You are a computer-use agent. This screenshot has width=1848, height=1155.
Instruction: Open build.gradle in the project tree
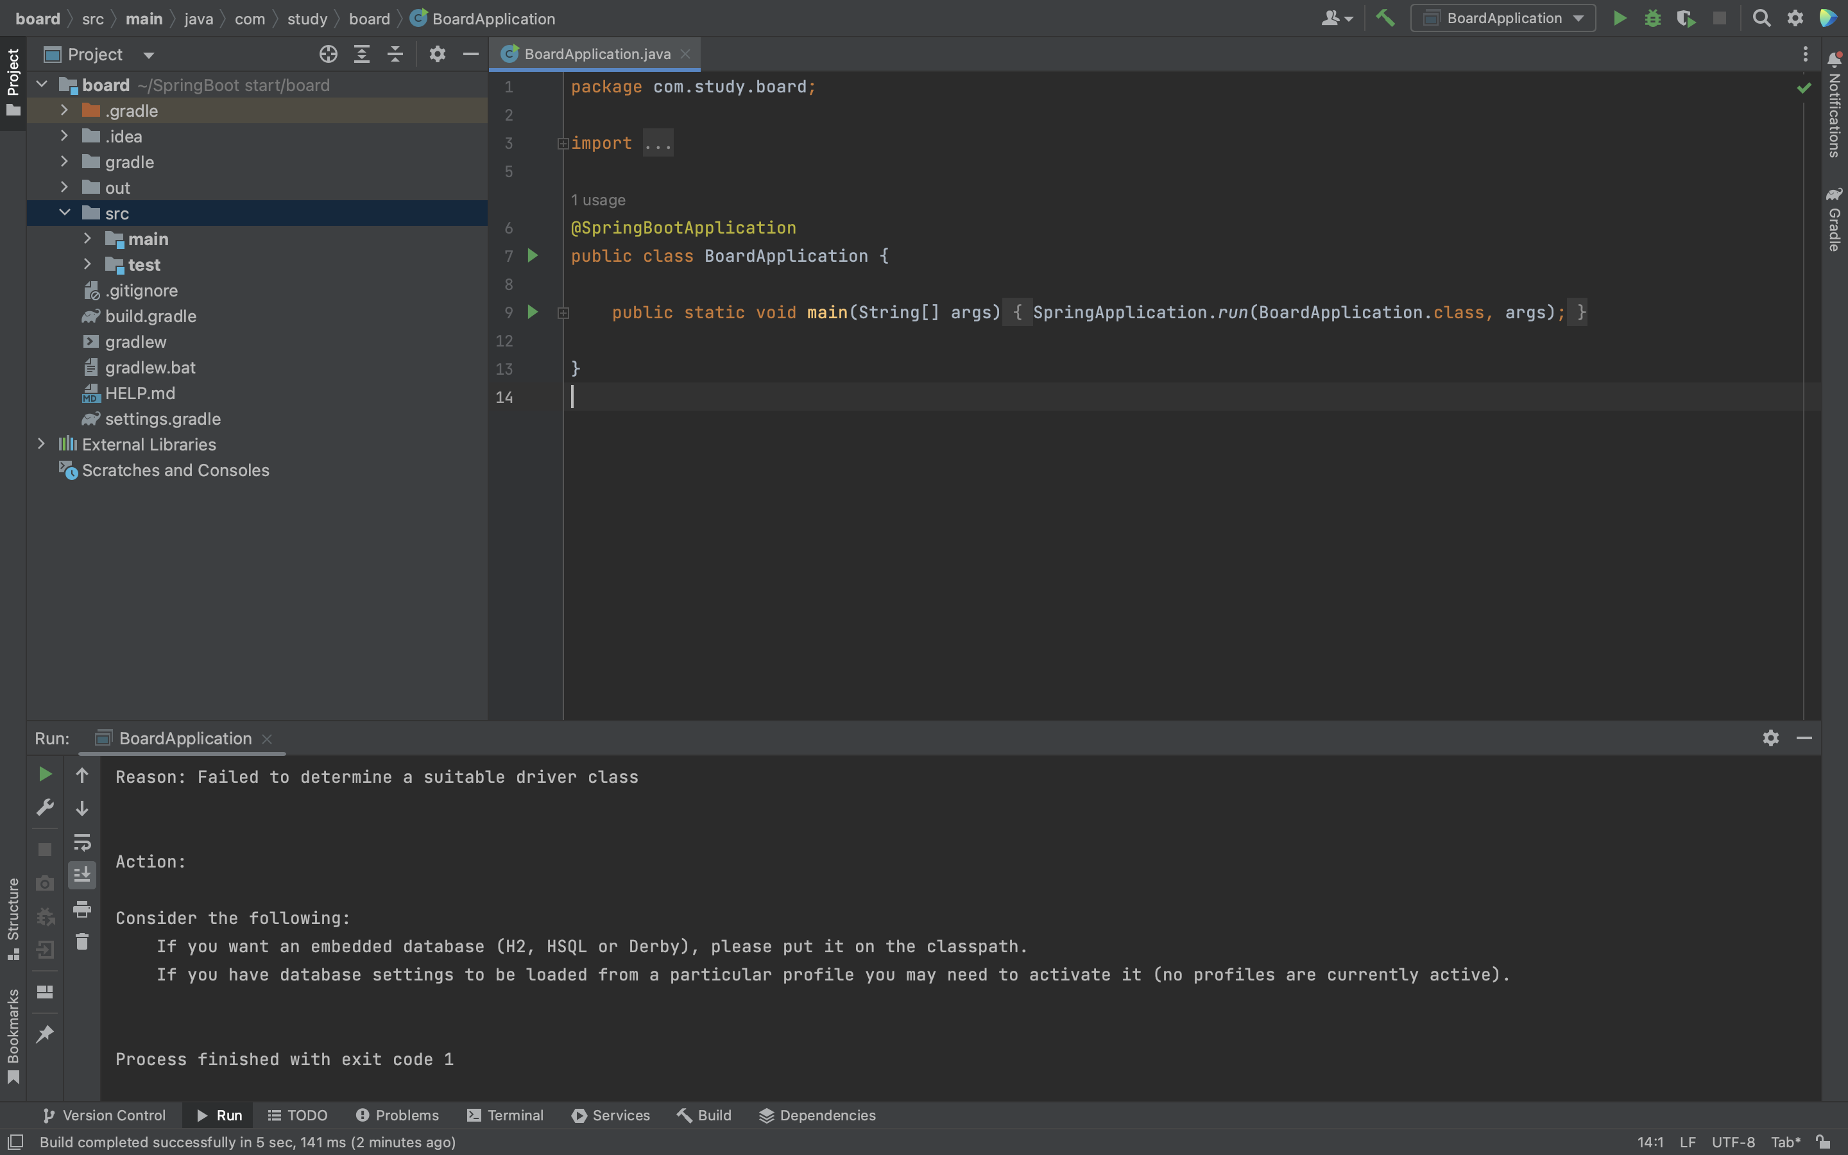coord(150,316)
